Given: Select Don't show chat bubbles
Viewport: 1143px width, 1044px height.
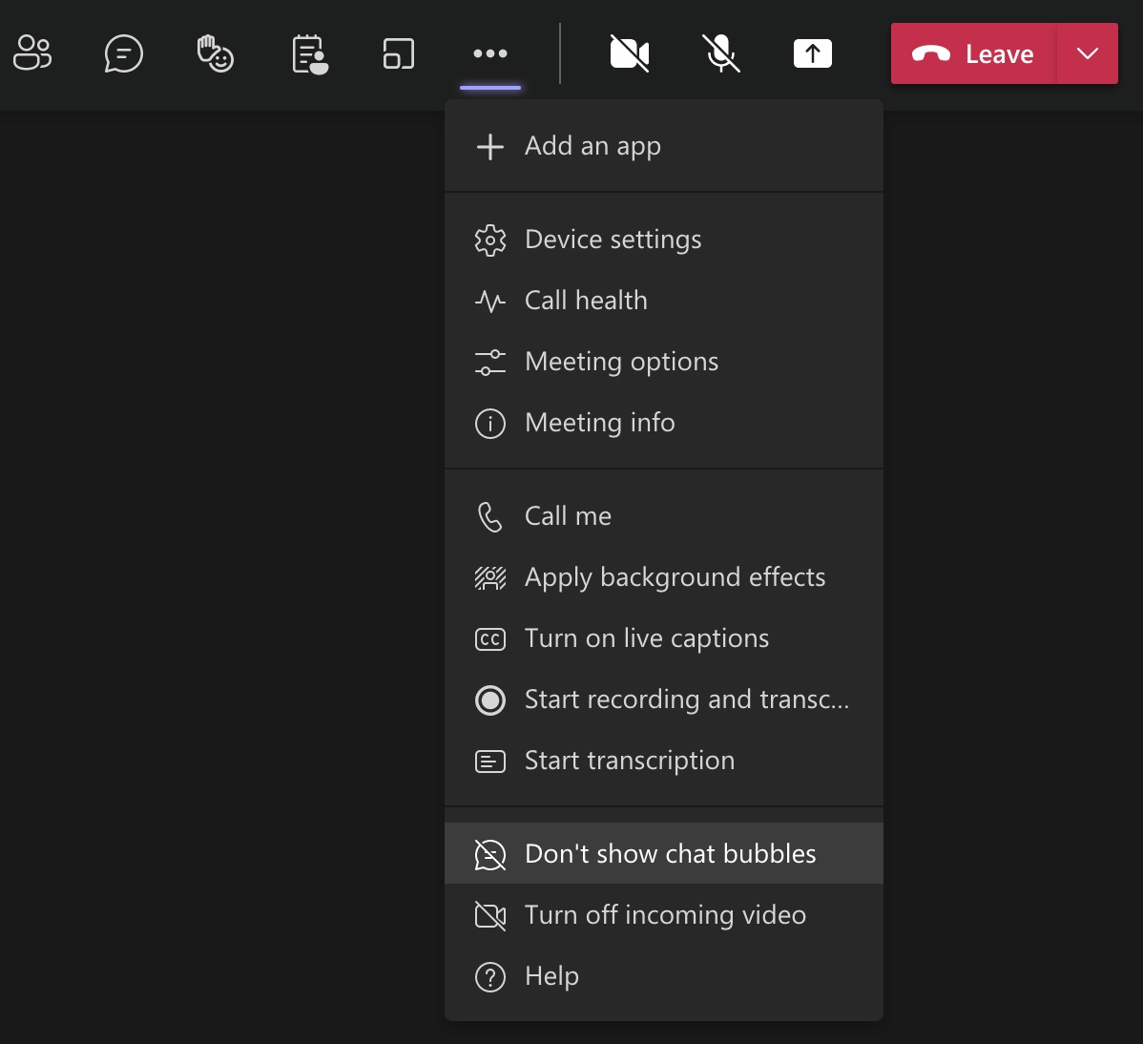Looking at the screenshot, I should click(664, 854).
